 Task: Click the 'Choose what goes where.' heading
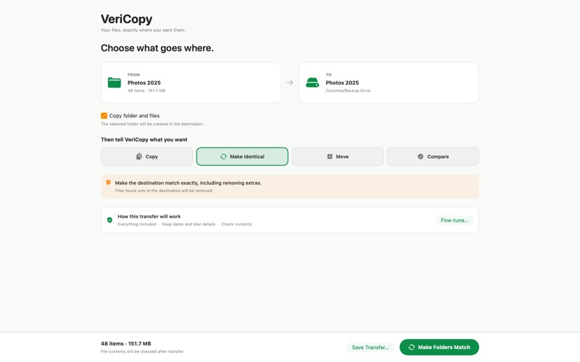157,48
